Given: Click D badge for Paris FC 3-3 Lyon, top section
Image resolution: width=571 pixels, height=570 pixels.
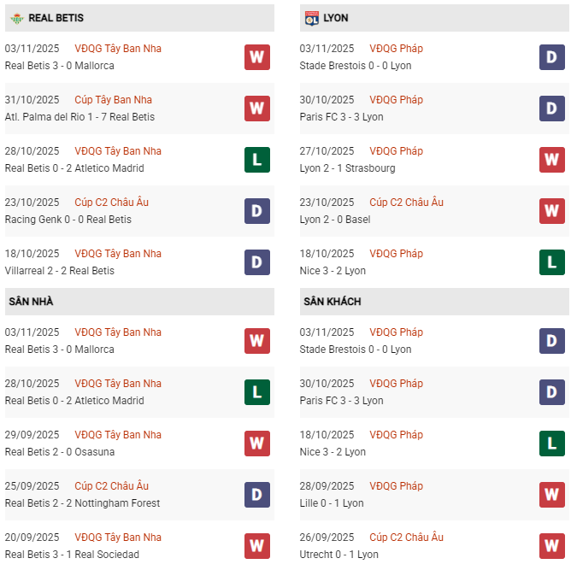Looking at the screenshot, I should tap(551, 109).
